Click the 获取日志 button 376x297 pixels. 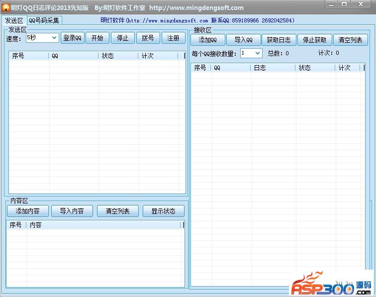(x=279, y=40)
